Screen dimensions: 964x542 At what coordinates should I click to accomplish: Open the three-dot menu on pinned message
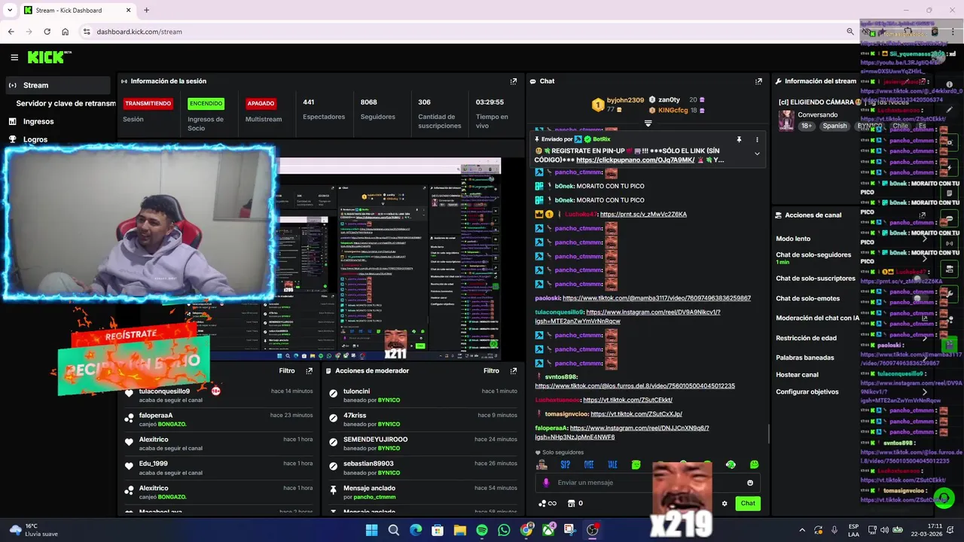point(757,139)
